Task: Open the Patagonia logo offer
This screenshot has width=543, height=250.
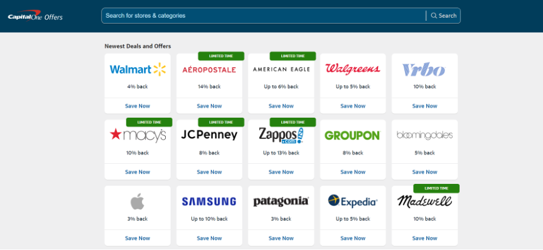Action: click(281, 201)
